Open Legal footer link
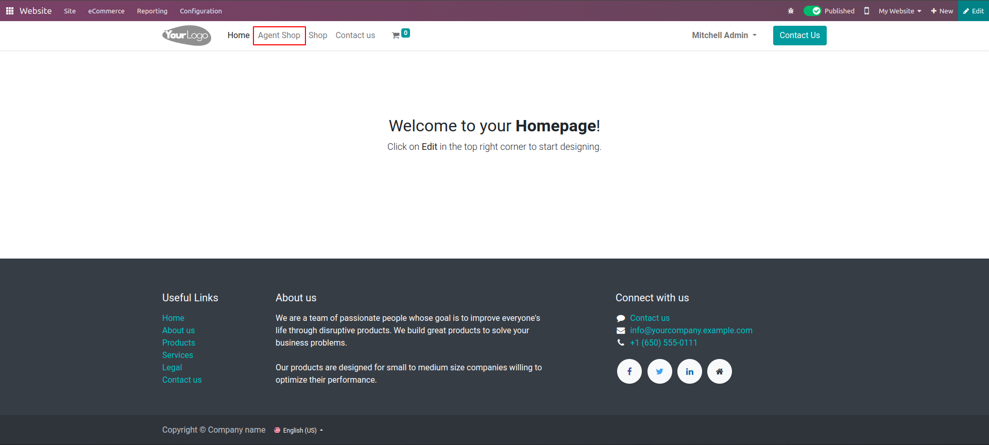The image size is (989, 445). point(172,367)
